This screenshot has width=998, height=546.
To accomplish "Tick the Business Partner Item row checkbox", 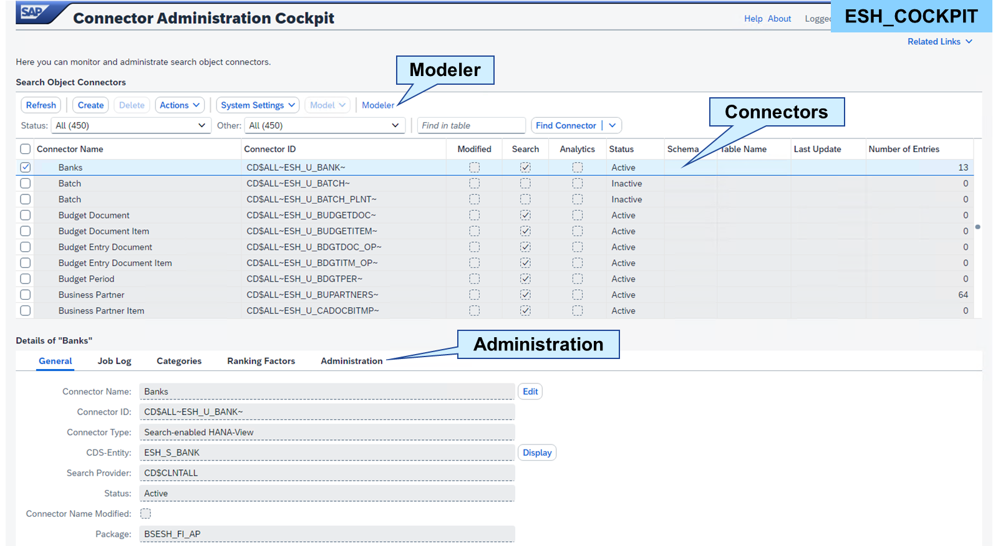I will pyautogui.click(x=25, y=310).
